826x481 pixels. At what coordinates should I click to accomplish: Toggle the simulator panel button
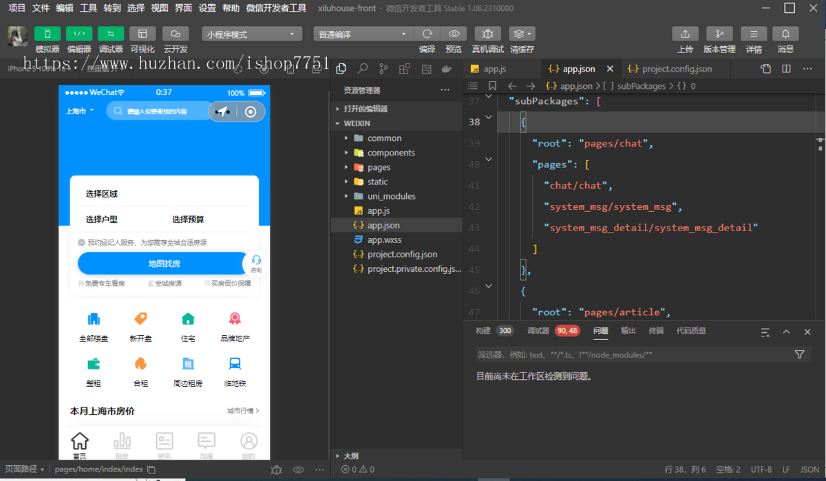click(47, 34)
